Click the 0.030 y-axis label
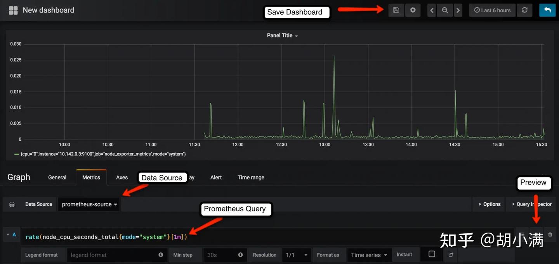 click(16, 44)
